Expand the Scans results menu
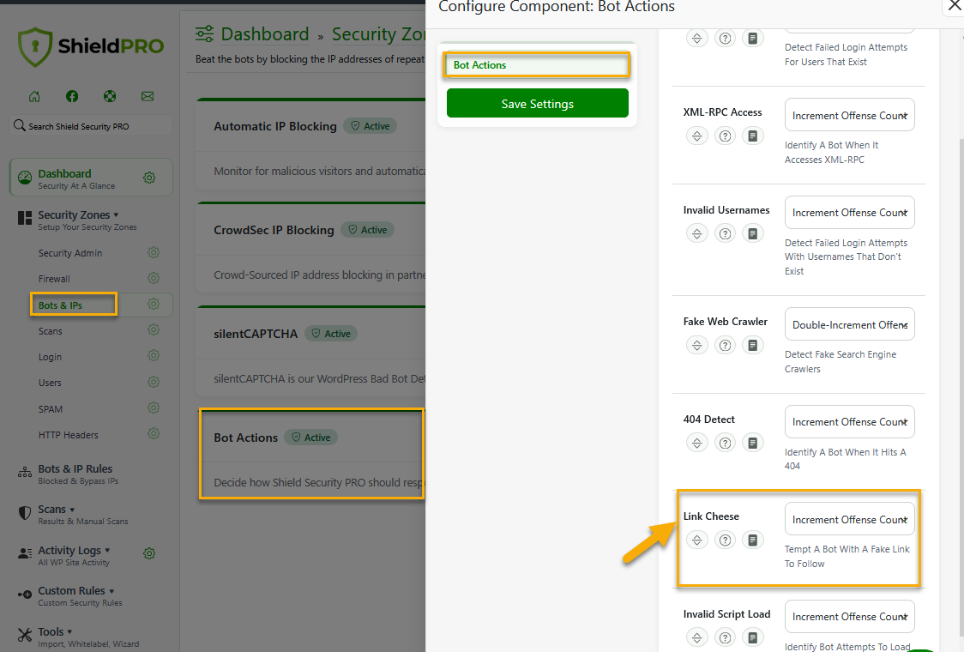Viewport: 964px width, 652px height. pos(73,514)
